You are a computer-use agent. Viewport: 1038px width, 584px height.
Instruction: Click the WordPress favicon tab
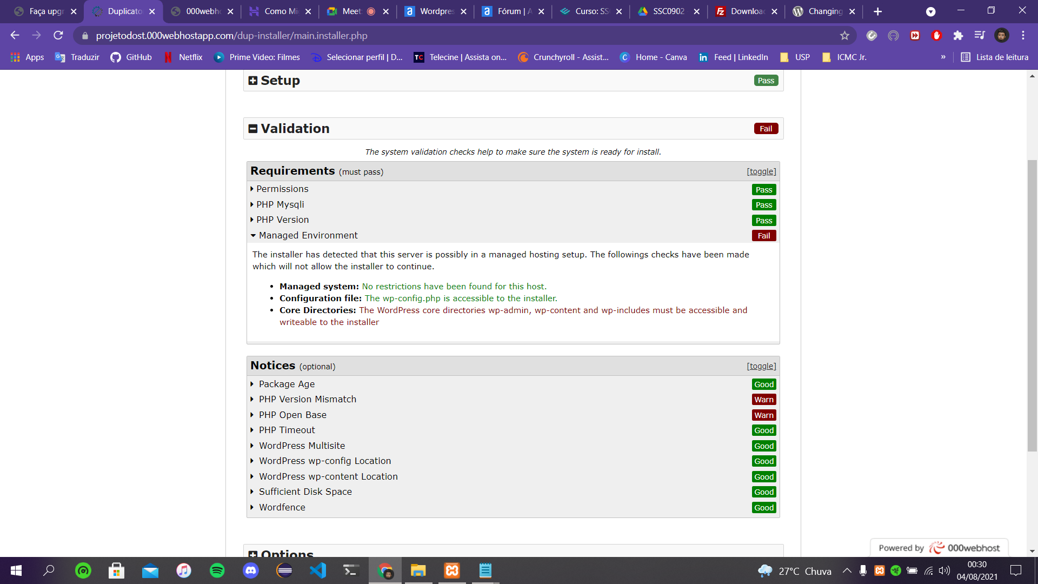coord(823,11)
